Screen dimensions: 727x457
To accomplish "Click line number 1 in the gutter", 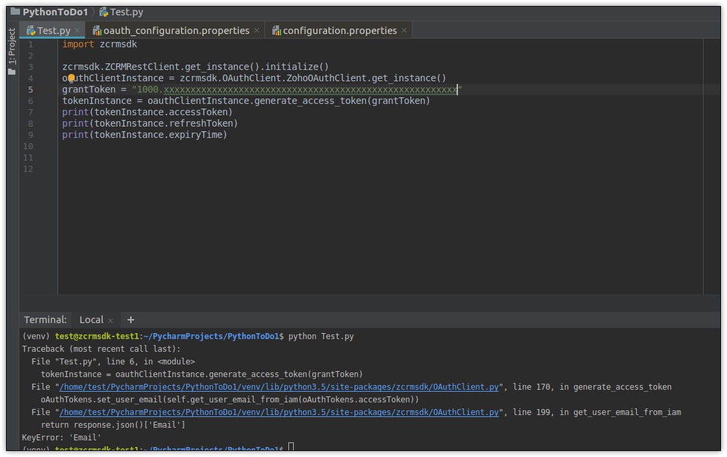I will 30,45.
